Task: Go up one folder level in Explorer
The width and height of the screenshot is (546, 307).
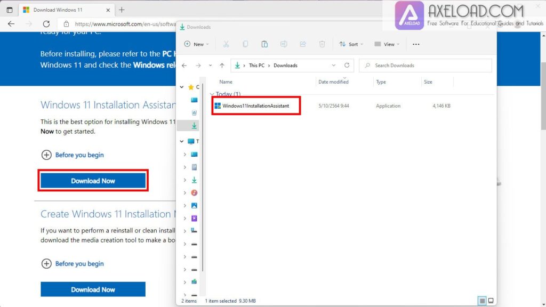Action: (x=222, y=66)
